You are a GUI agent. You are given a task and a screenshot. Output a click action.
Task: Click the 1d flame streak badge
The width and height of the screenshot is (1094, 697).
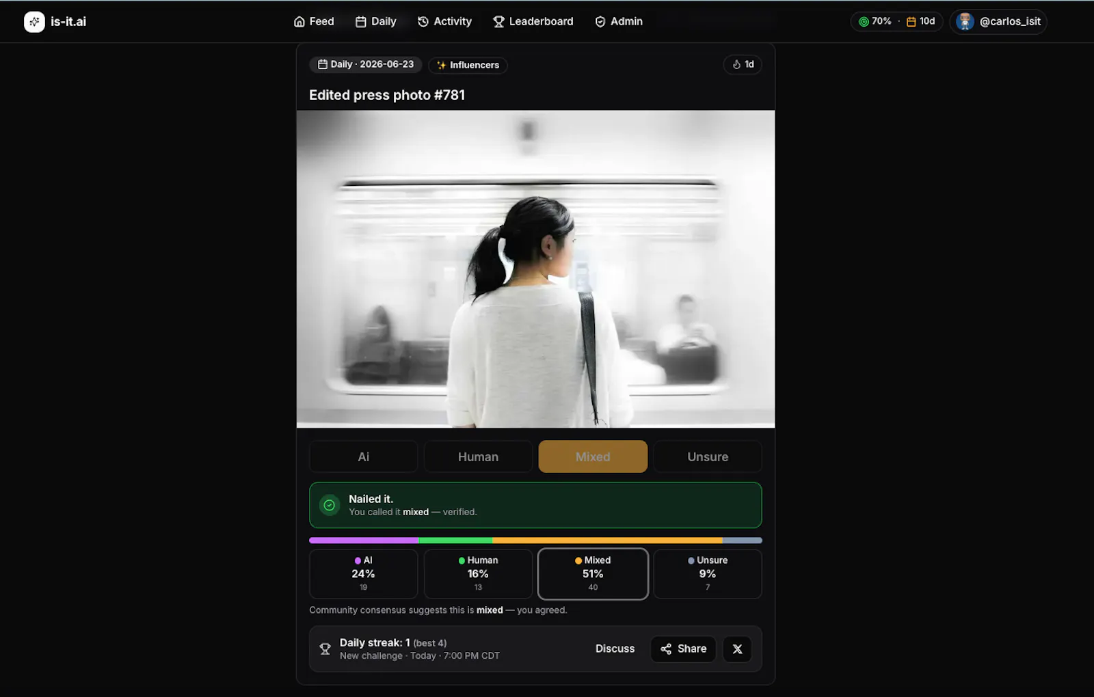743,64
